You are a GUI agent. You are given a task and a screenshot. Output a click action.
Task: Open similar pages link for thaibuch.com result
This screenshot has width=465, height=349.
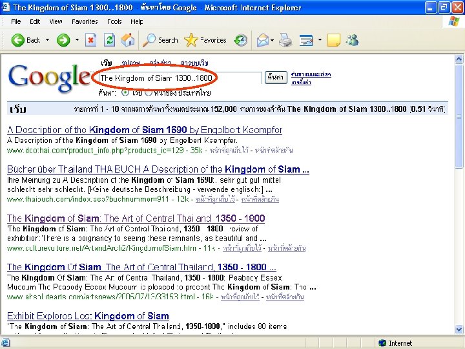[260, 199]
